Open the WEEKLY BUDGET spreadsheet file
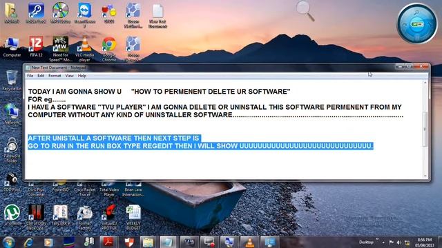This screenshot has height=248, width=442. point(133,217)
